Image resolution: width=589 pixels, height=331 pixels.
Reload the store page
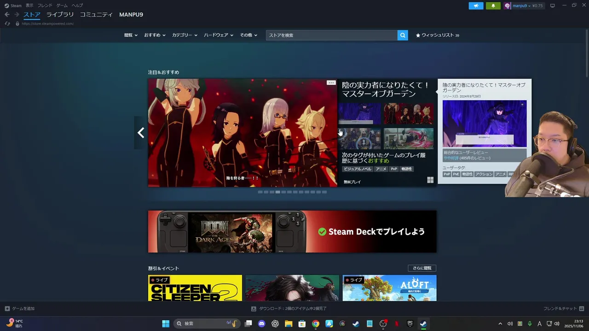click(x=7, y=23)
